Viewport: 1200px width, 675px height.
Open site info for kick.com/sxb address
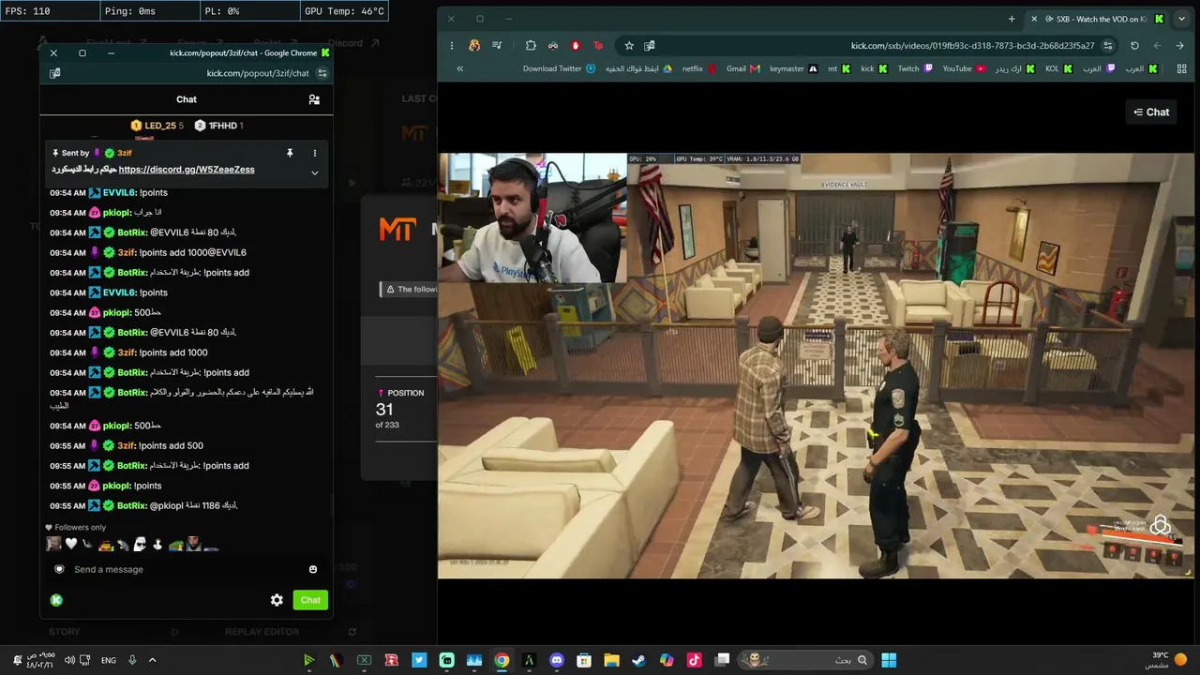click(1108, 45)
